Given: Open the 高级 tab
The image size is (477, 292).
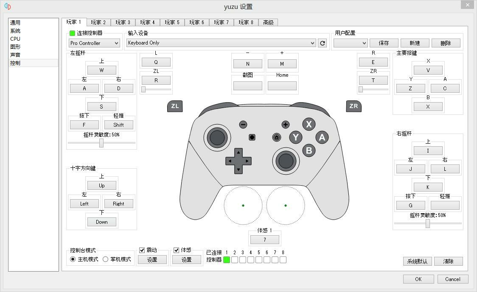Looking at the screenshot, I should (x=268, y=22).
